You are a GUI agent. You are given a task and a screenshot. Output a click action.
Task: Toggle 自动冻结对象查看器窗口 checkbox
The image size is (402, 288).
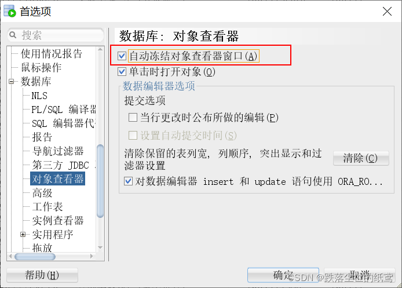122,56
